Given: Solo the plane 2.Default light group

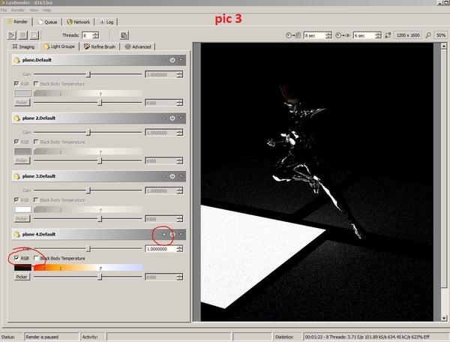Looking at the screenshot, I should [x=163, y=118].
